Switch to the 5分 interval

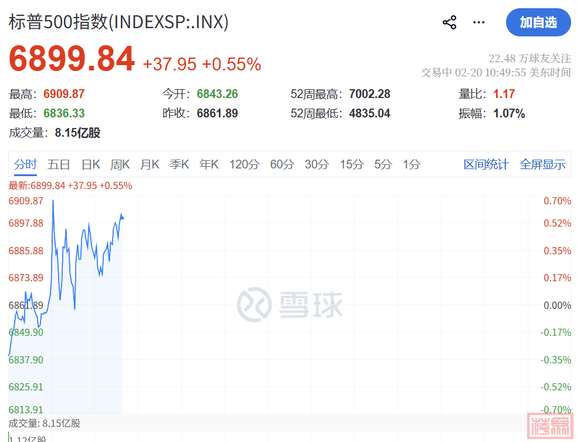click(383, 165)
